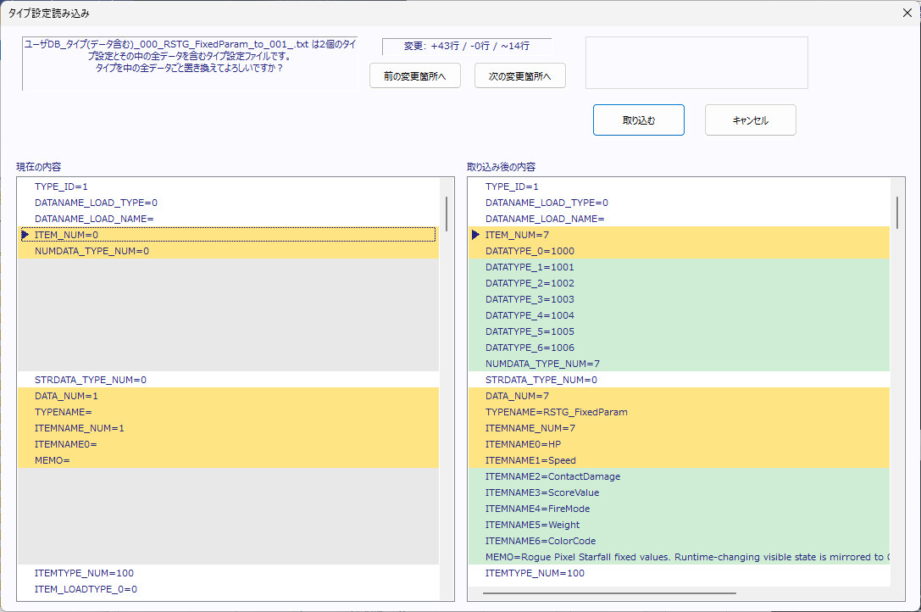
Task: Select DATATYPE_5=1005 row
Action: point(679,331)
